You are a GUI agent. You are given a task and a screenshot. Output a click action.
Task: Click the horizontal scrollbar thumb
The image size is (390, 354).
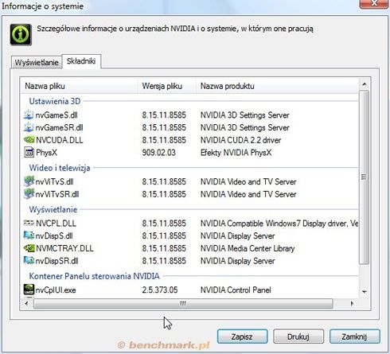coord(183,303)
